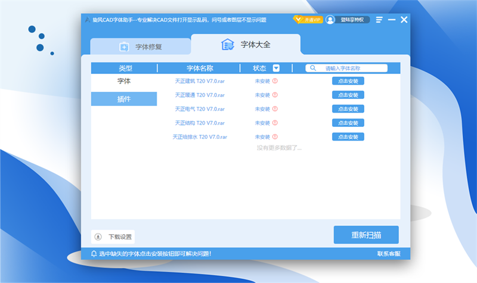Click warning icon beside 天正建筑 status
Viewport: 477px width, 283px height.
[x=275, y=81]
